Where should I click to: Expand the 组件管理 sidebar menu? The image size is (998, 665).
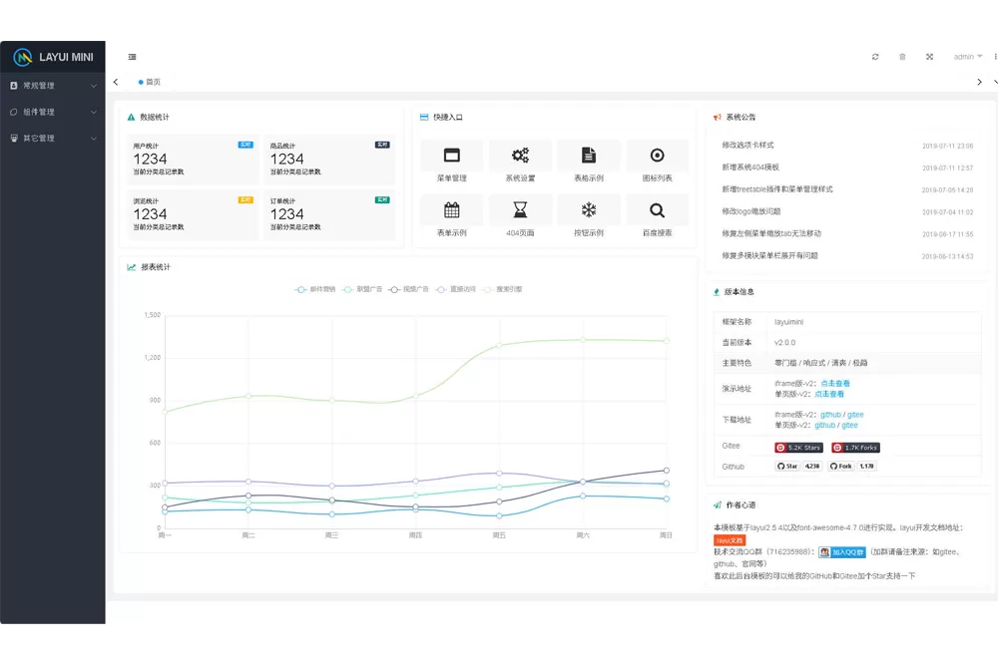[52, 112]
